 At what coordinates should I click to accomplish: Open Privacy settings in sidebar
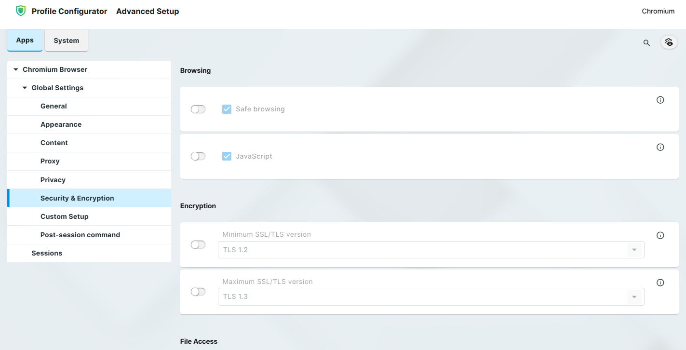(53, 180)
